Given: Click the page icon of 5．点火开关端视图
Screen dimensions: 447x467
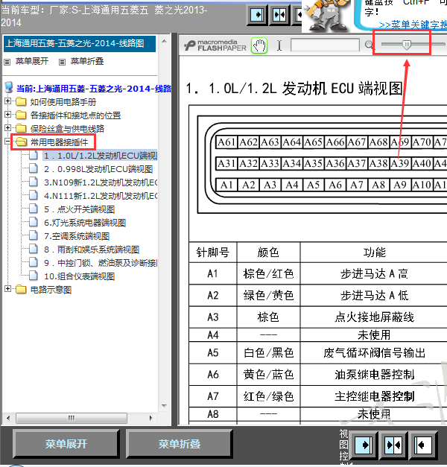Looking at the screenshot, I should [x=34, y=209].
